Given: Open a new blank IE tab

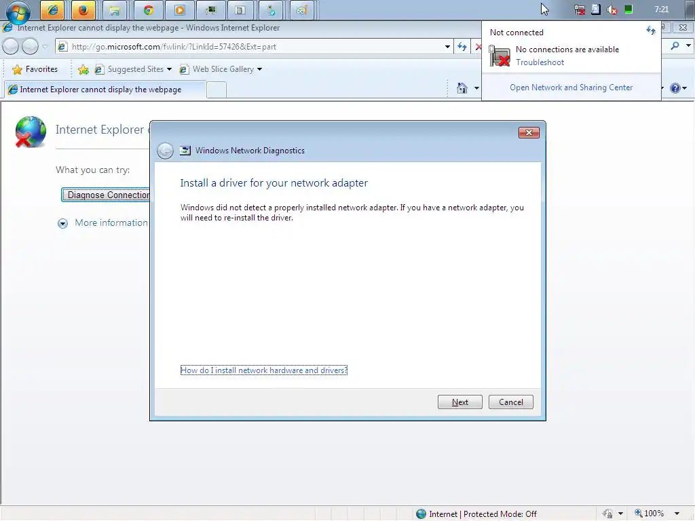Looking at the screenshot, I should click(x=217, y=90).
